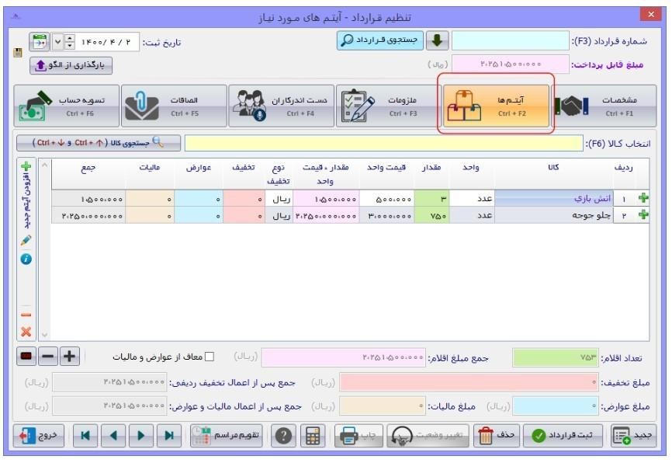Image resolution: width=672 pixels, height=463 pixels.
Task: Click the مبلغ عوارض blue field
Action: (556, 406)
